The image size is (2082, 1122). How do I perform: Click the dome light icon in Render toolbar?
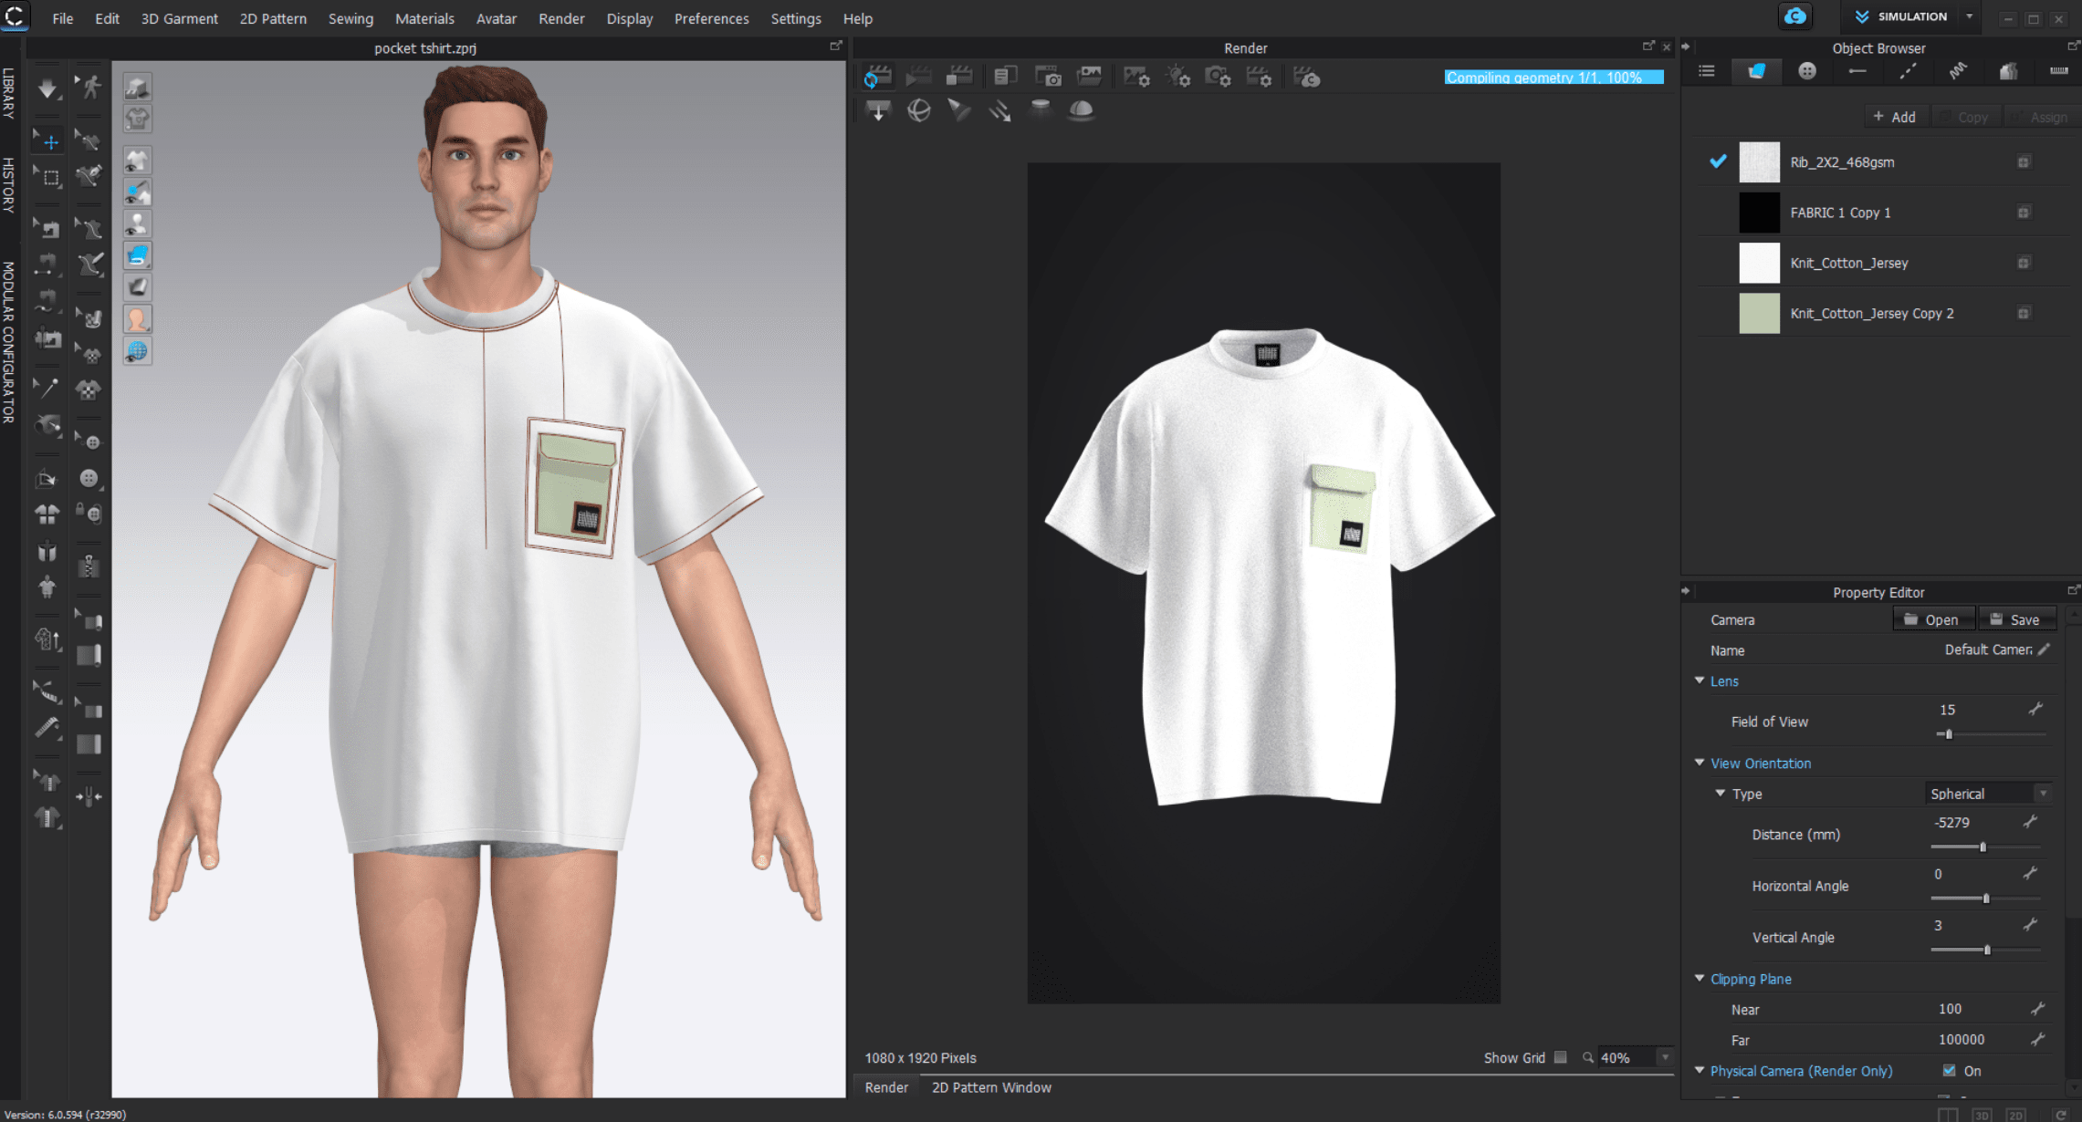[1081, 110]
